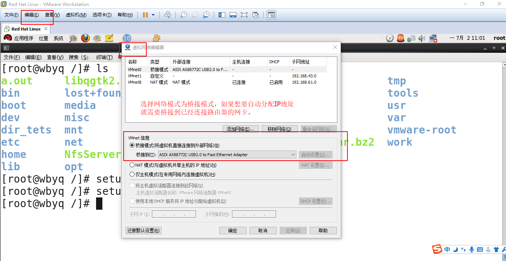Click the VMware pause/suspend icon
This screenshot has height=261, width=506.
click(x=145, y=15)
